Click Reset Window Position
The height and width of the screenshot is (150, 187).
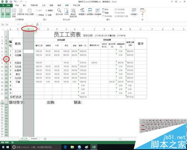tap(121, 16)
